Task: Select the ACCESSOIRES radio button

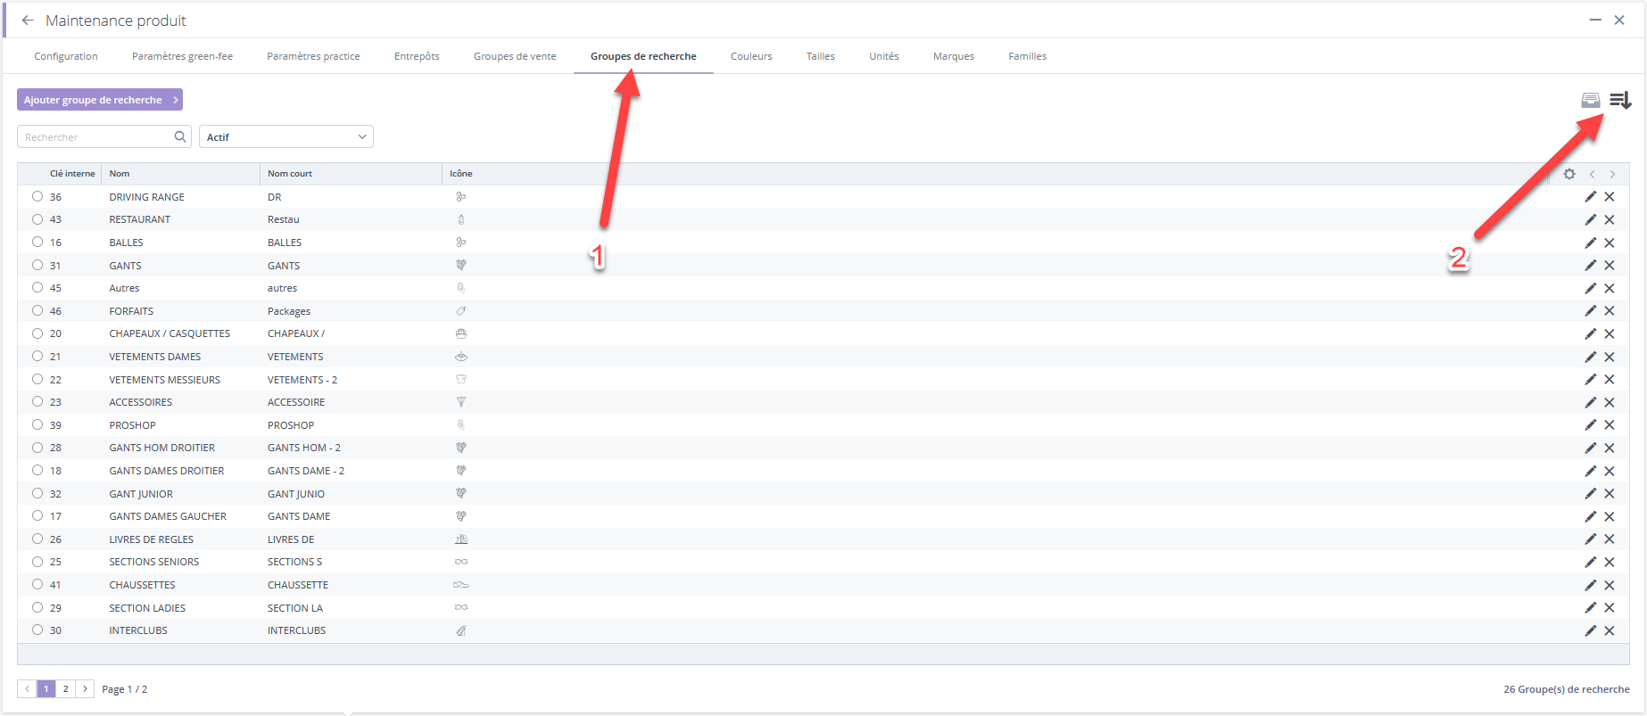Action: click(x=37, y=401)
